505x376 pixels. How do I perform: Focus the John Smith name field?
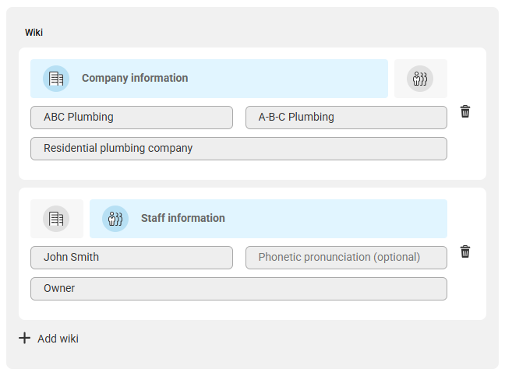coord(132,258)
